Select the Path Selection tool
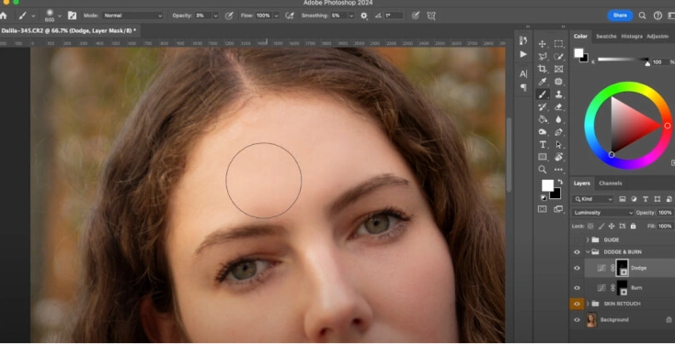The height and width of the screenshot is (344, 675). coord(558,144)
